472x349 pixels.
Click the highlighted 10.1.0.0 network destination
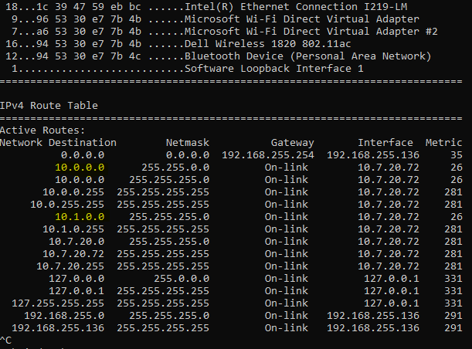coord(80,217)
